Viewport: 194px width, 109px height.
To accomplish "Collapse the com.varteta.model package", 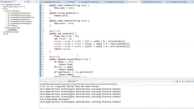I will pyautogui.click(x=5, y=28).
